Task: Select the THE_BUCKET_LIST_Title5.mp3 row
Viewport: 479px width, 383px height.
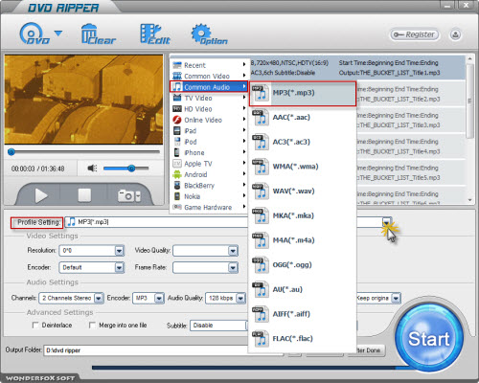Action: coord(411,172)
